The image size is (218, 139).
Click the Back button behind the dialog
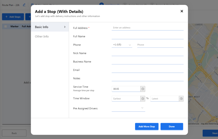tap(14, 133)
